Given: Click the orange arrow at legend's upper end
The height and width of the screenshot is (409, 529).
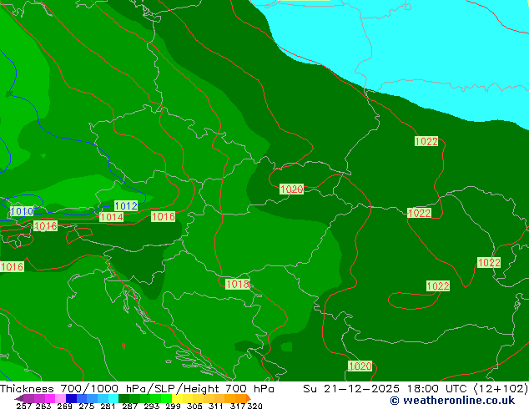Looking at the screenshot, I should tap(249, 398).
